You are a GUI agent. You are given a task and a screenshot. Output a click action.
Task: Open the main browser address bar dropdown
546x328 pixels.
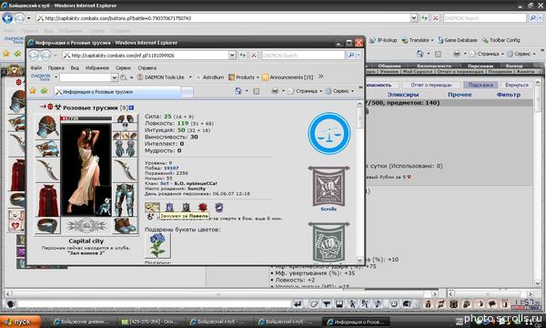[x=413, y=18]
